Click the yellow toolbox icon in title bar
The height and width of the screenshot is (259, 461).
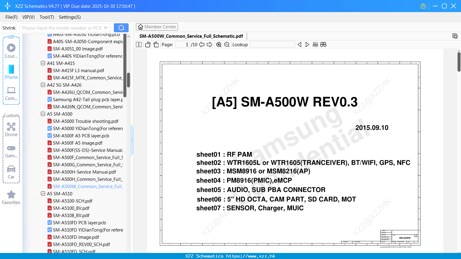[423, 6]
